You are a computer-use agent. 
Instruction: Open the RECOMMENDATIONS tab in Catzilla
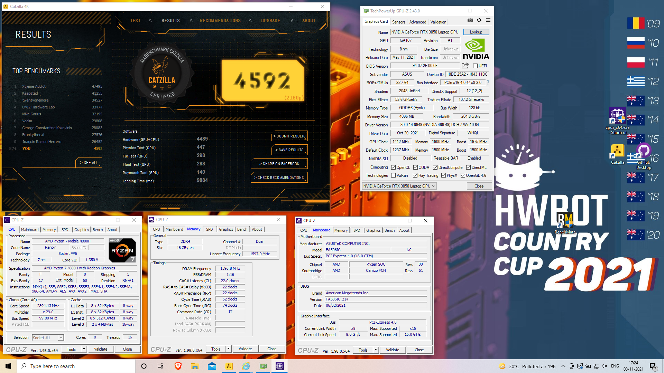click(220, 20)
